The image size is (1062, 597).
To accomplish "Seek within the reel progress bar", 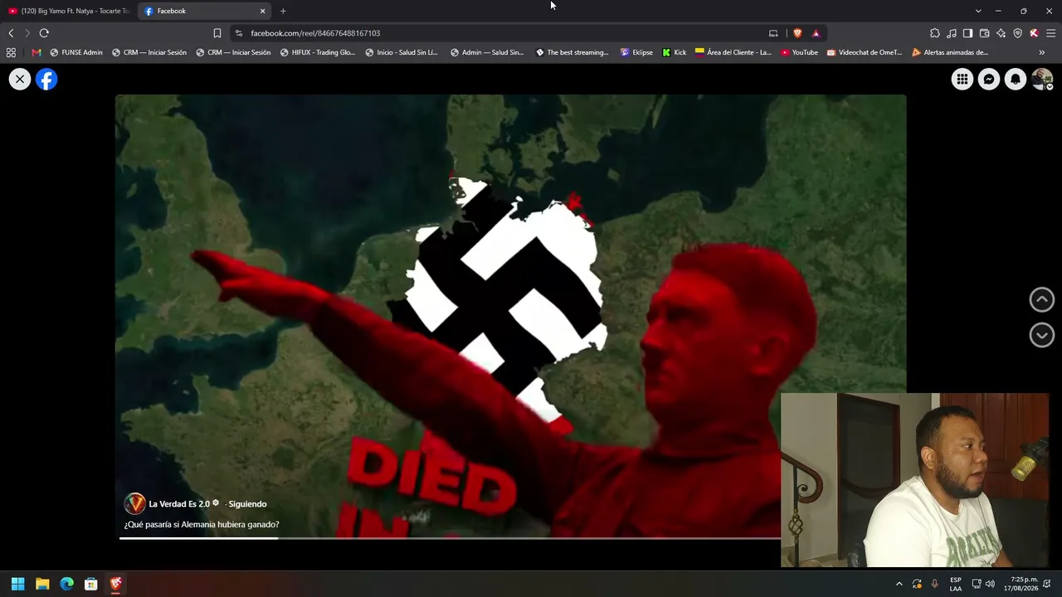I will click(x=449, y=538).
